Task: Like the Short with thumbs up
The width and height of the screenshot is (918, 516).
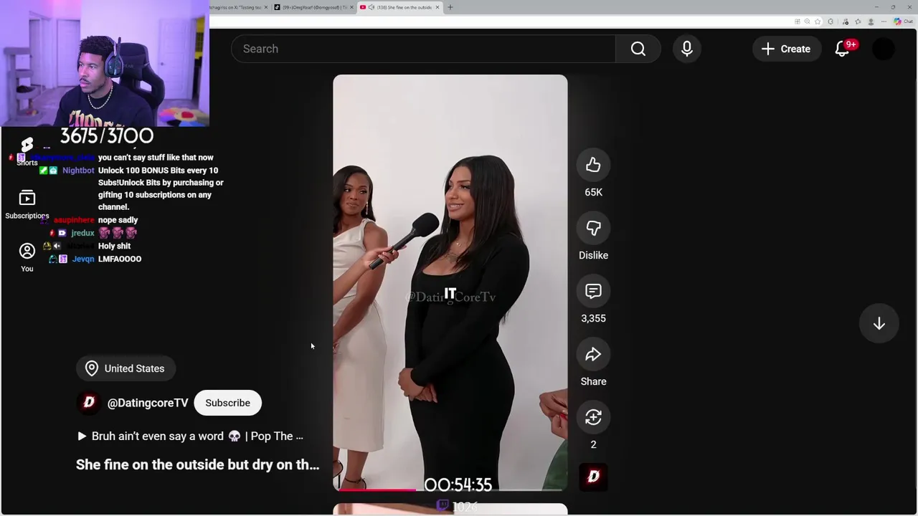Action: click(593, 165)
